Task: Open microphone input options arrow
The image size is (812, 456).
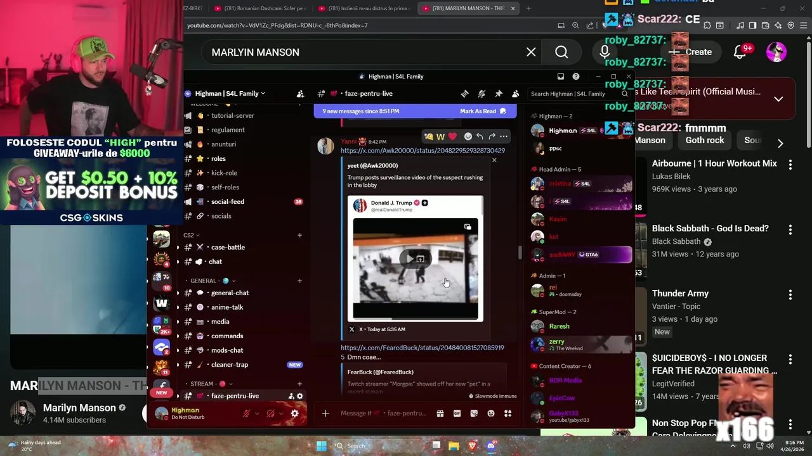Action: (x=257, y=414)
